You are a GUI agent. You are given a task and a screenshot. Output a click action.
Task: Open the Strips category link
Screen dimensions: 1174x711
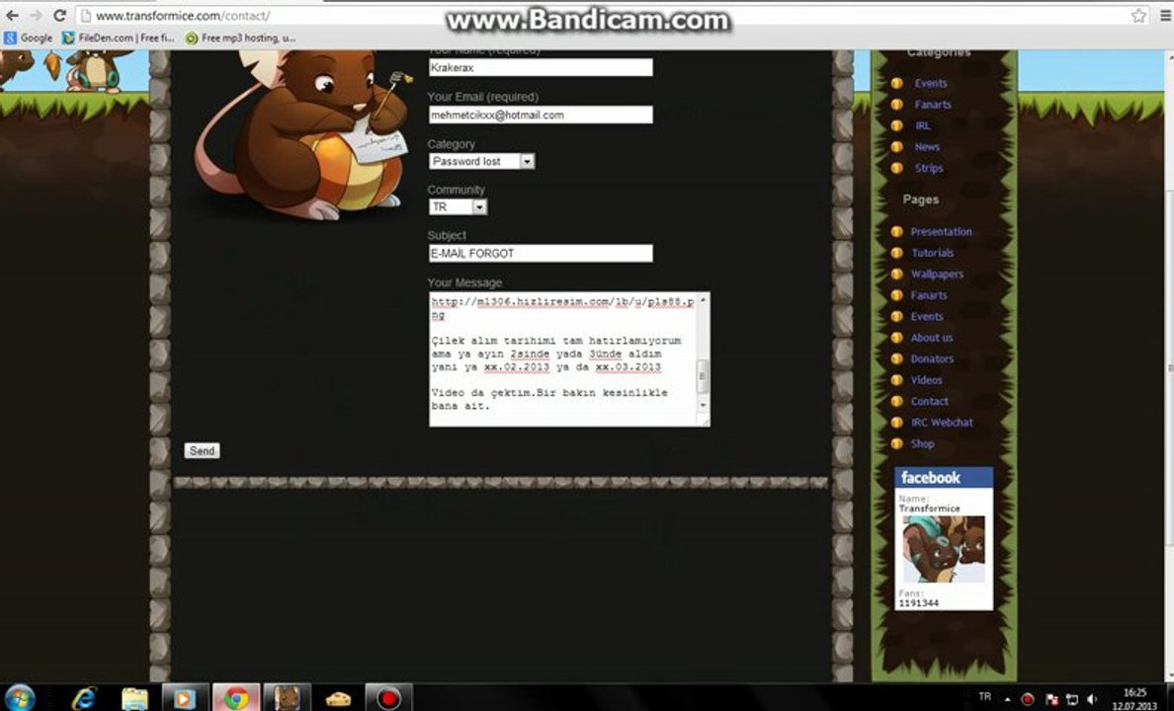tap(929, 168)
